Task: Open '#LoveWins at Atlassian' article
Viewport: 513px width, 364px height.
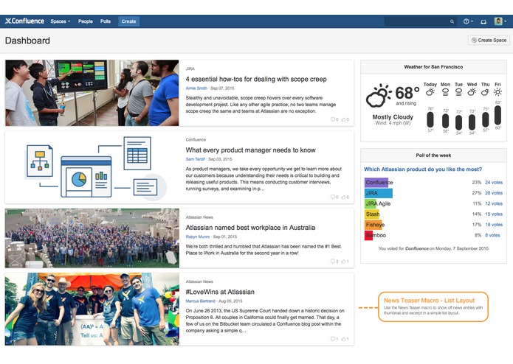Action: (x=220, y=292)
